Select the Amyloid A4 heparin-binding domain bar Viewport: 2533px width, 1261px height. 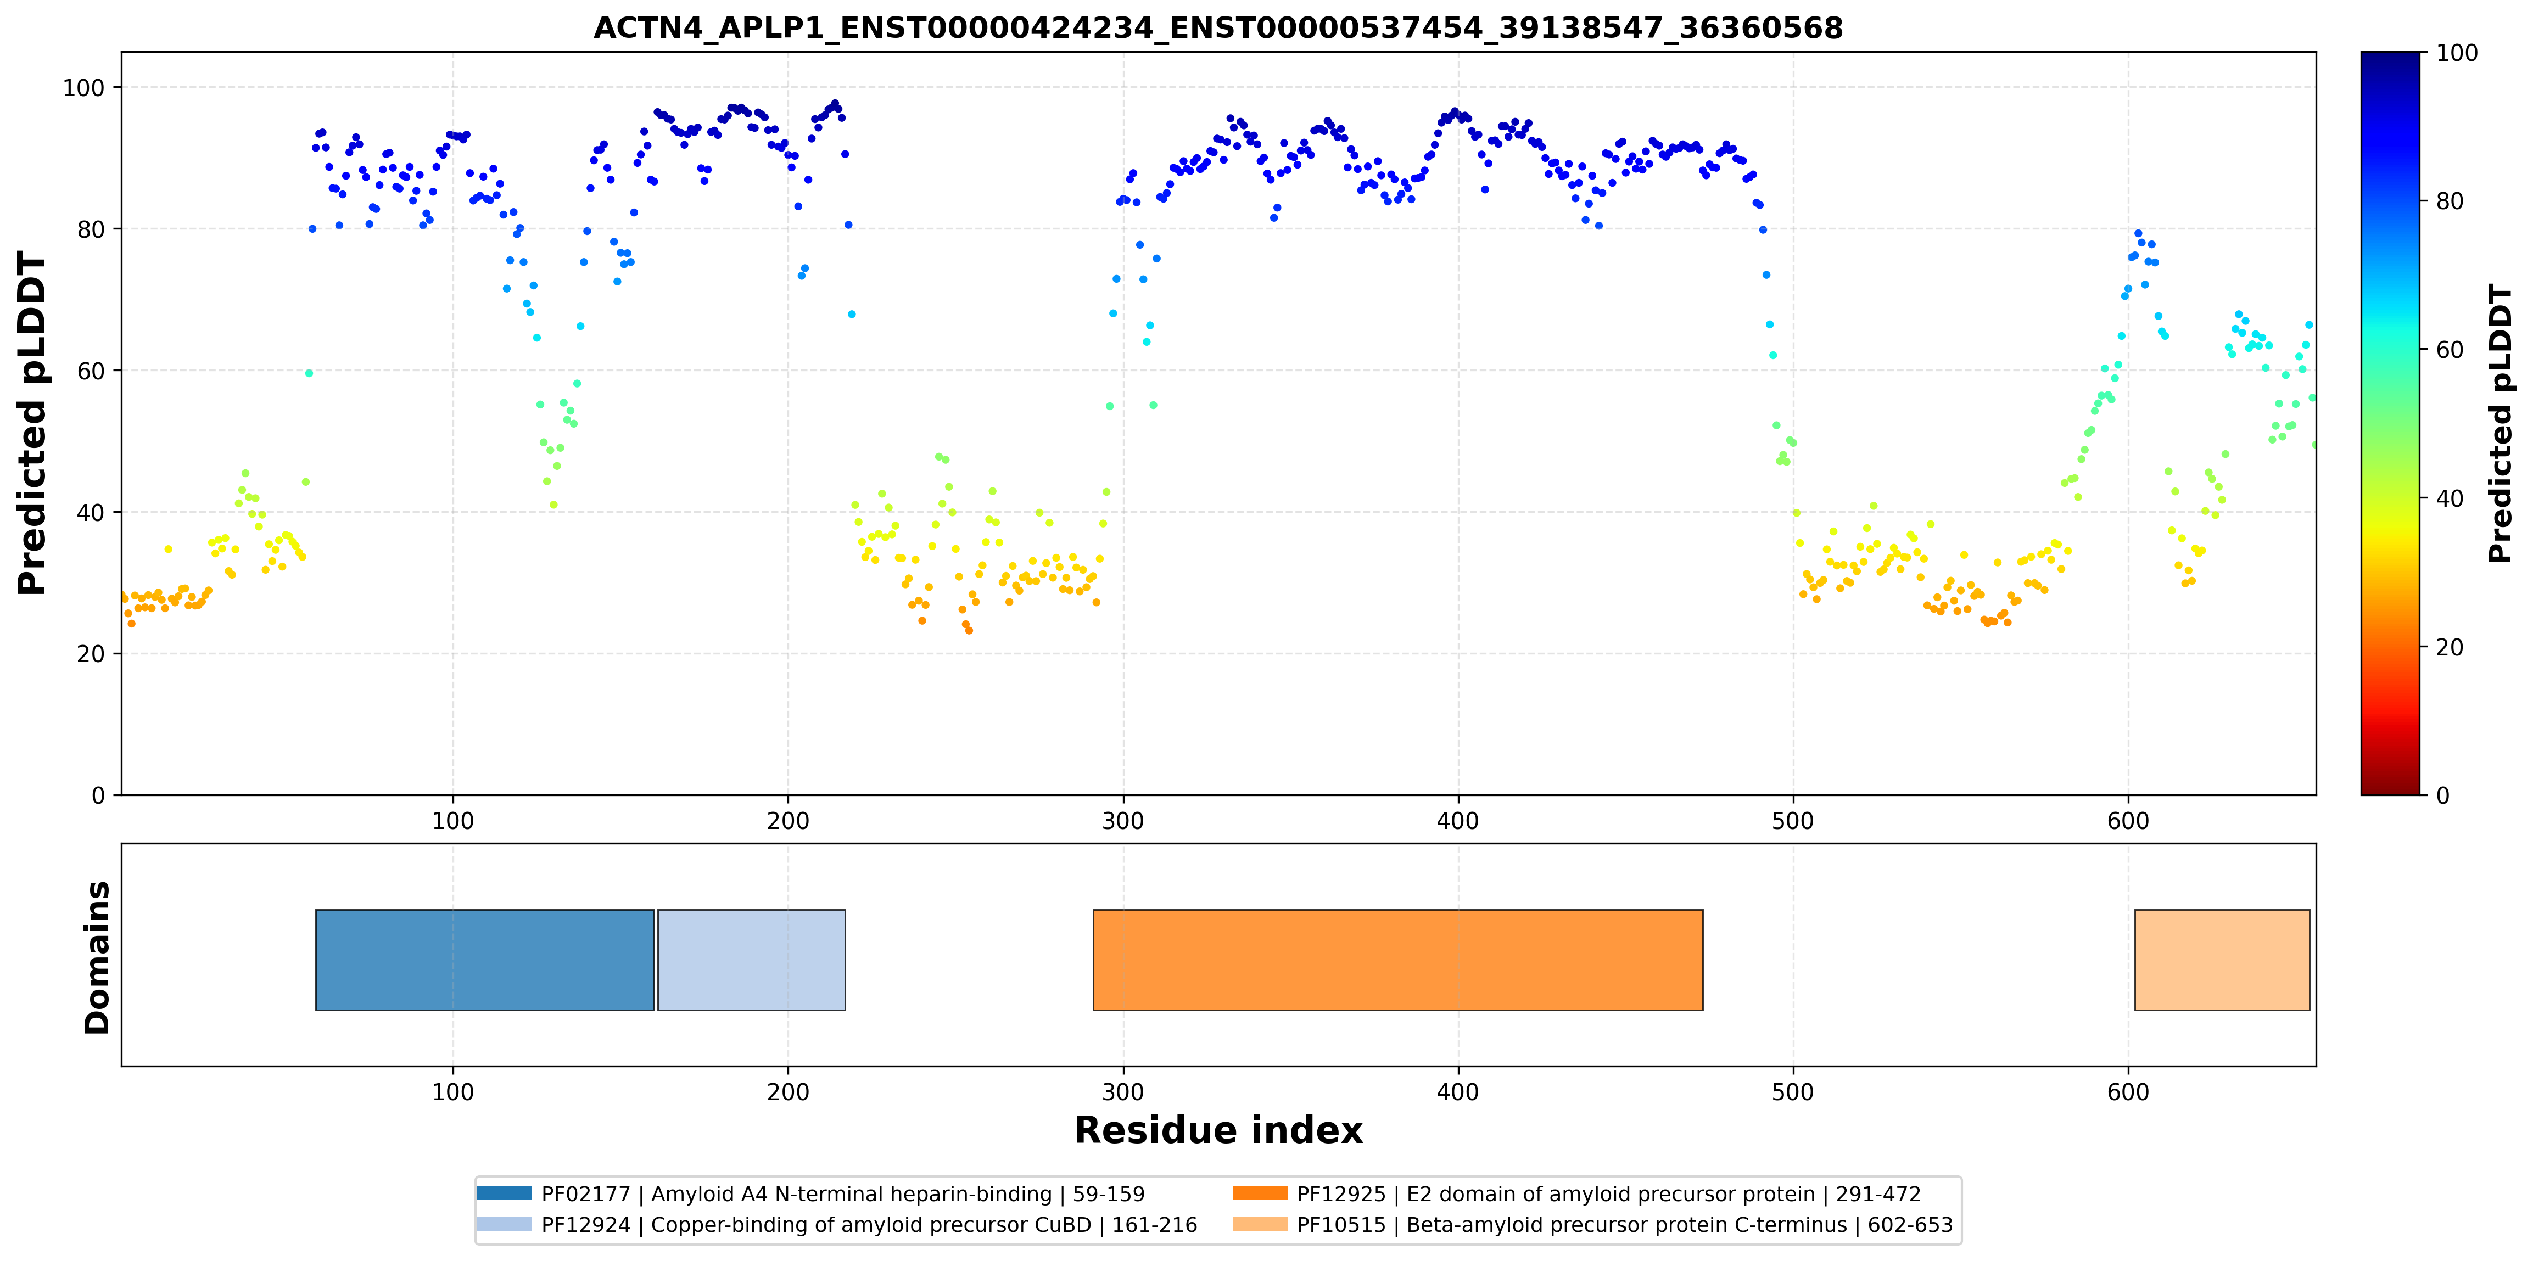pos(485,959)
